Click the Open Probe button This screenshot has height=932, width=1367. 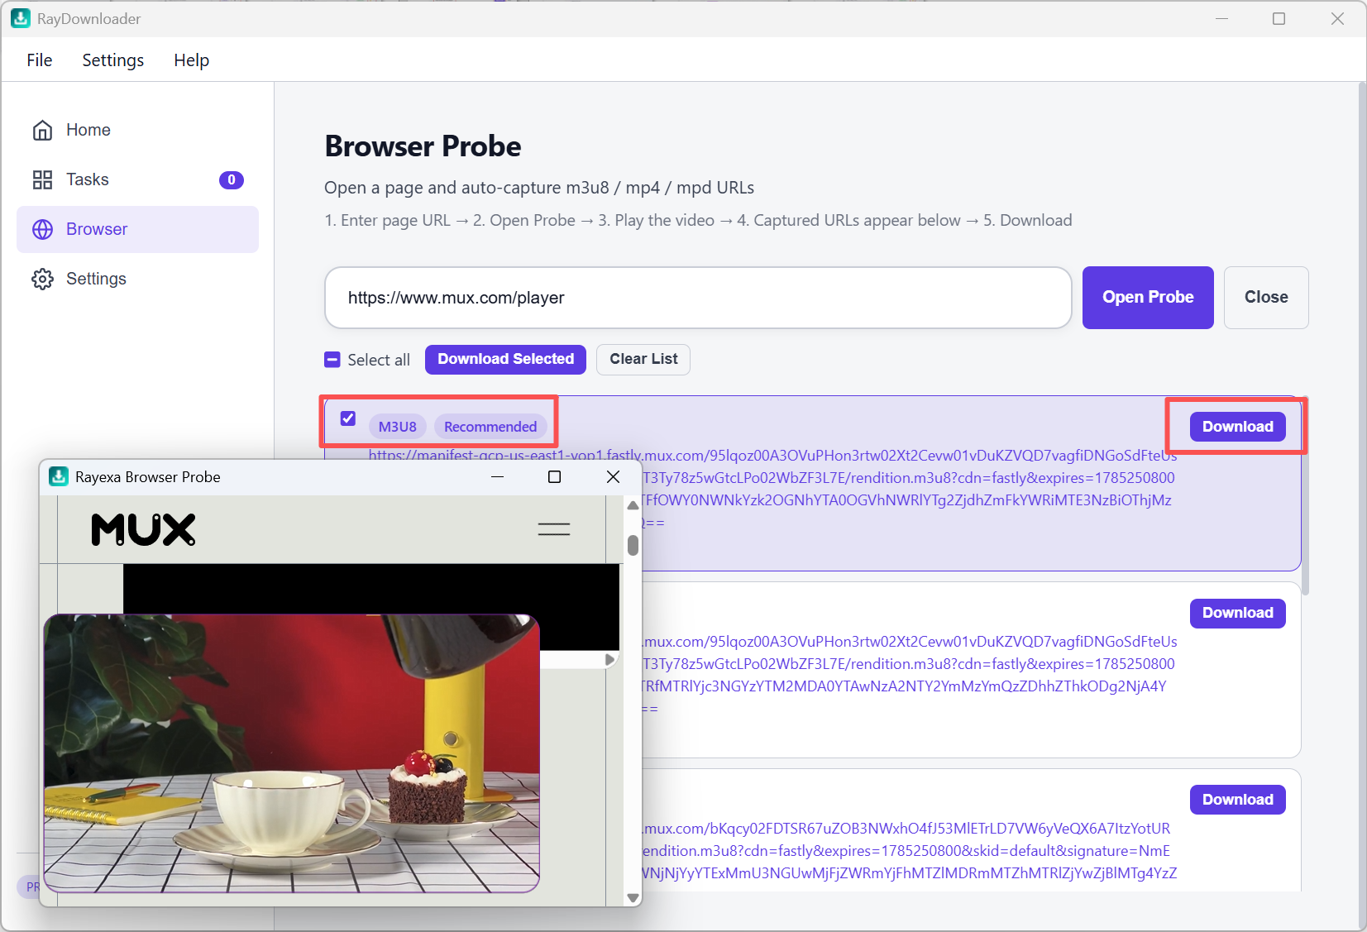click(x=1148, y=298)
